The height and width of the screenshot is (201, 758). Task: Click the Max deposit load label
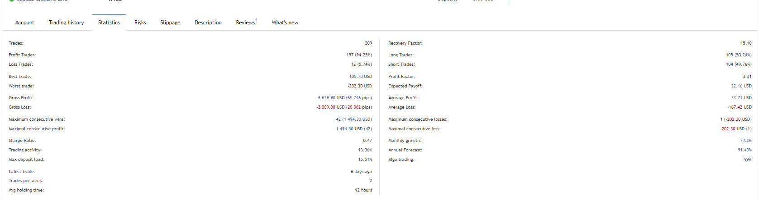coord(26,160)
